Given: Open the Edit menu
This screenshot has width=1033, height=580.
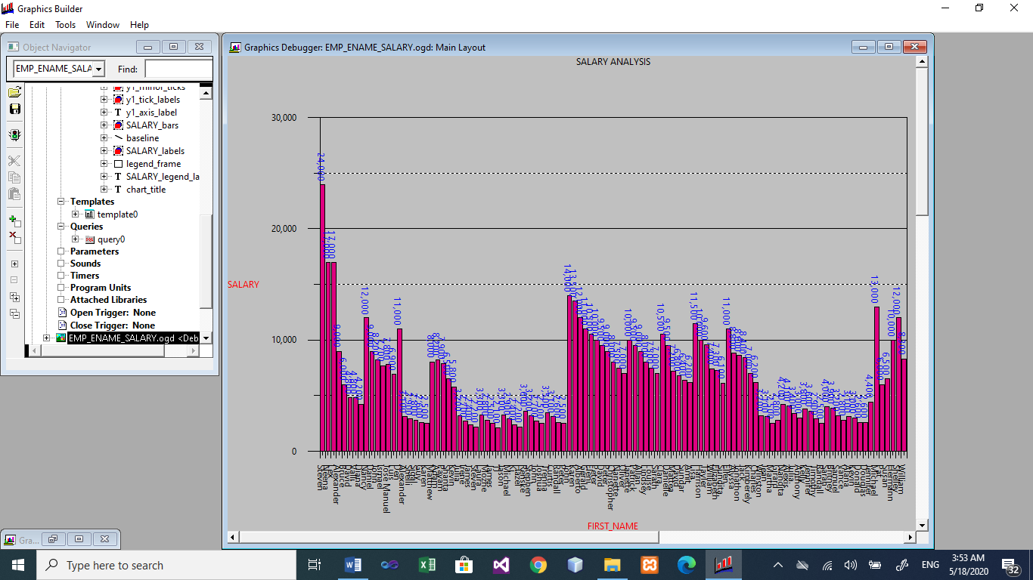Looking at the screenshot, I should (37, 25).
